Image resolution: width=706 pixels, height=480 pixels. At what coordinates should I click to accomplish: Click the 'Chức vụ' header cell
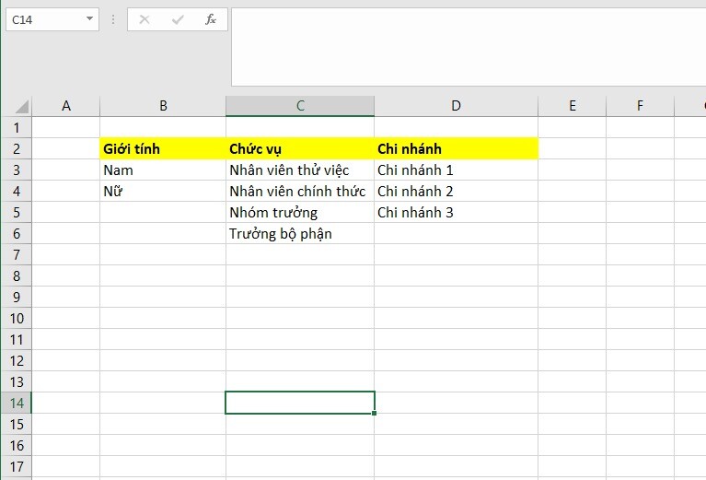point(300,148)
